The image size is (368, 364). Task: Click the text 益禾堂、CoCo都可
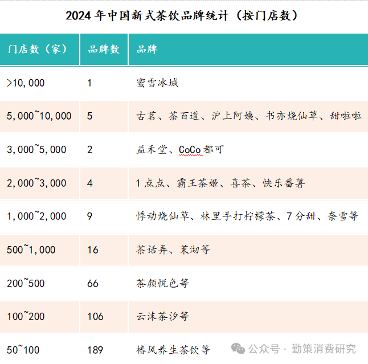[180, 149]
